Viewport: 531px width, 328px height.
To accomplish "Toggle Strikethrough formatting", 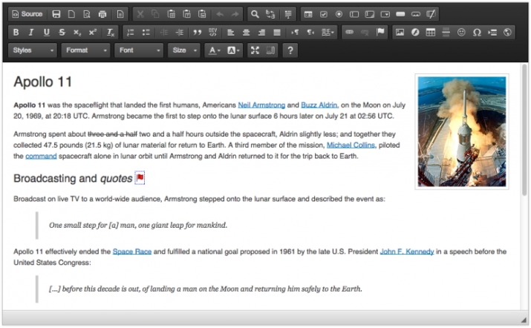I will point(62,33).
